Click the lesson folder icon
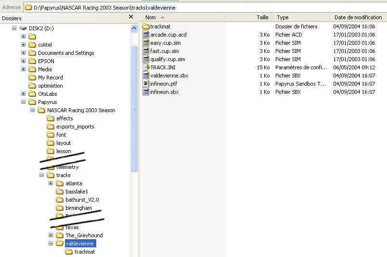 [51, 151]
